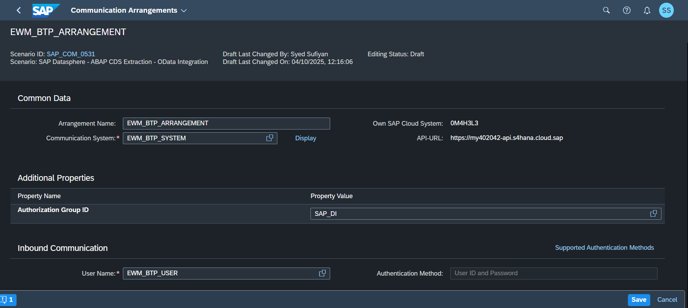Click the Inbound Communication section heading
This screenshot has height=308, width=688.
[63, 248]
